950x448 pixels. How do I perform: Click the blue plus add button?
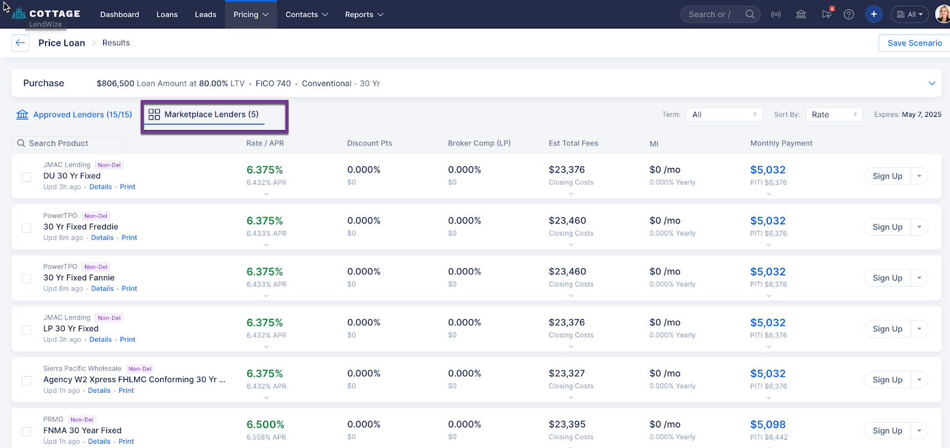click(873, 14)
